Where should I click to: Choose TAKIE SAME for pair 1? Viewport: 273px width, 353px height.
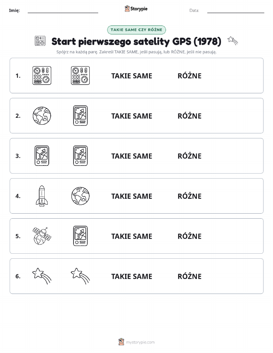point(132,76)
